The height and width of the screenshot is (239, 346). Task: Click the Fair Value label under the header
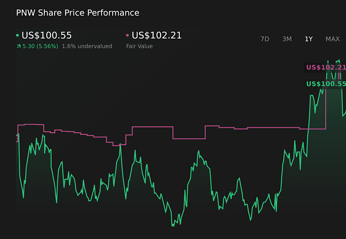[x=139, y=46]
